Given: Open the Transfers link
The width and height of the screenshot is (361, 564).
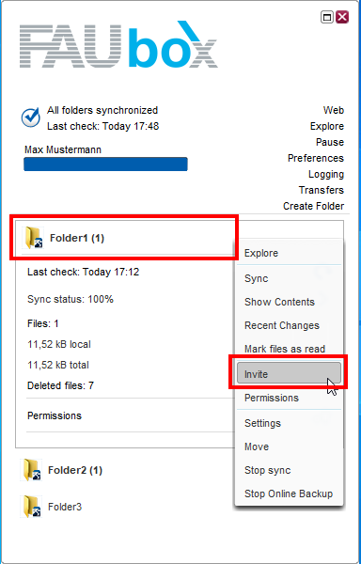Looking at the screenshot, I should pos(322,190).
